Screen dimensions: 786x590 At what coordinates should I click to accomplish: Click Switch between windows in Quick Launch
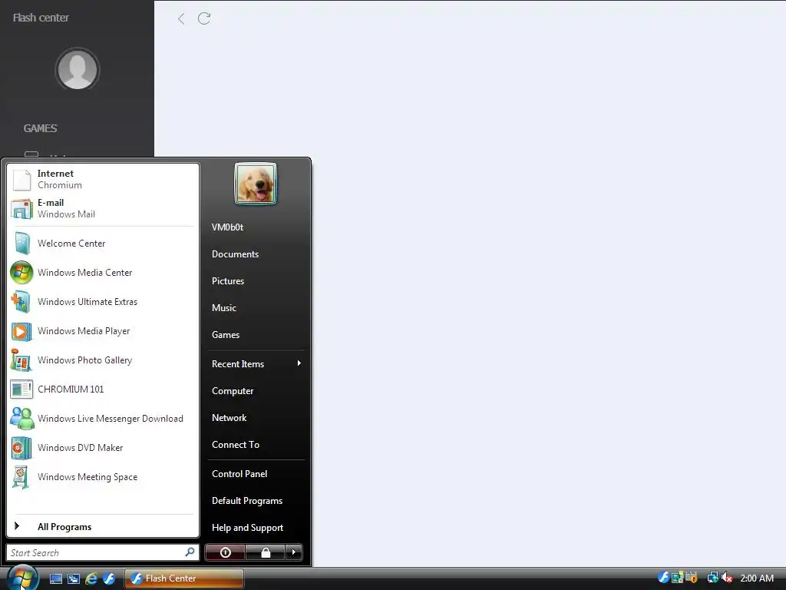pos(74,578)
